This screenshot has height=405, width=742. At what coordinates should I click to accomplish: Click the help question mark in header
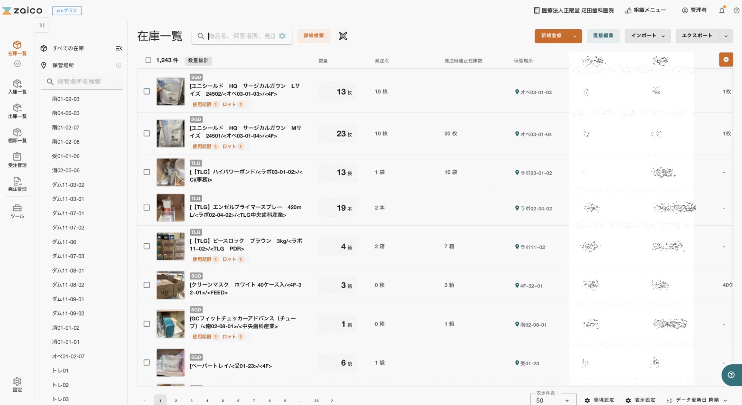pos(736,10)
